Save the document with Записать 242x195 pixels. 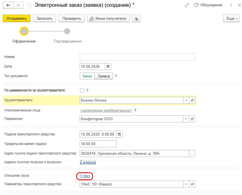pyautogui.click(x=45, y=18)
